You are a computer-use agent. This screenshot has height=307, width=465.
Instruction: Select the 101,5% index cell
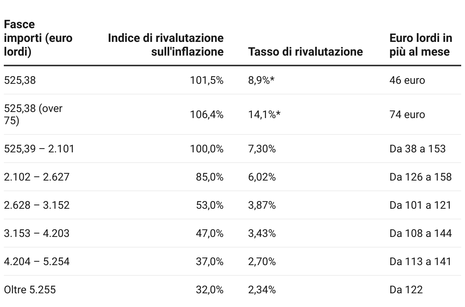pyautogui.click(x=207, y=80)
